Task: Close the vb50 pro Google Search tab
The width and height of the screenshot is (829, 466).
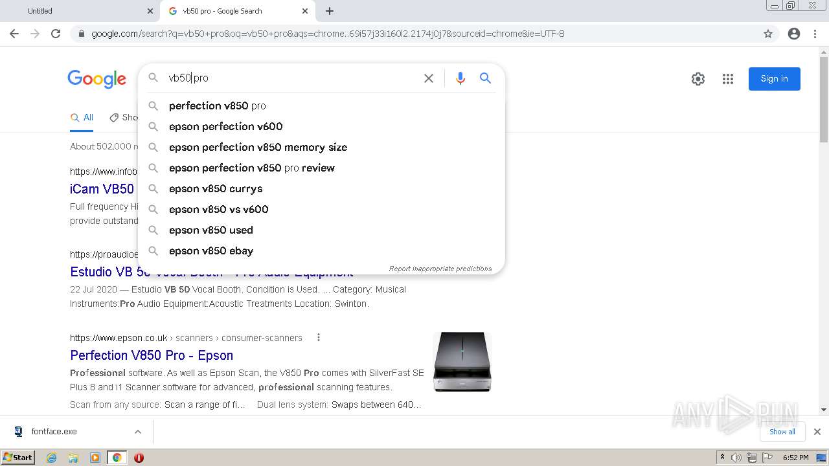Action: click(x=305, y=11)
